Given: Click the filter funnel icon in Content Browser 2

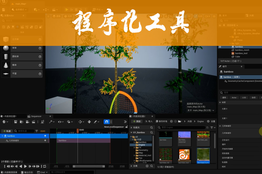Looking at the screenshot, I should click(212, 127).
